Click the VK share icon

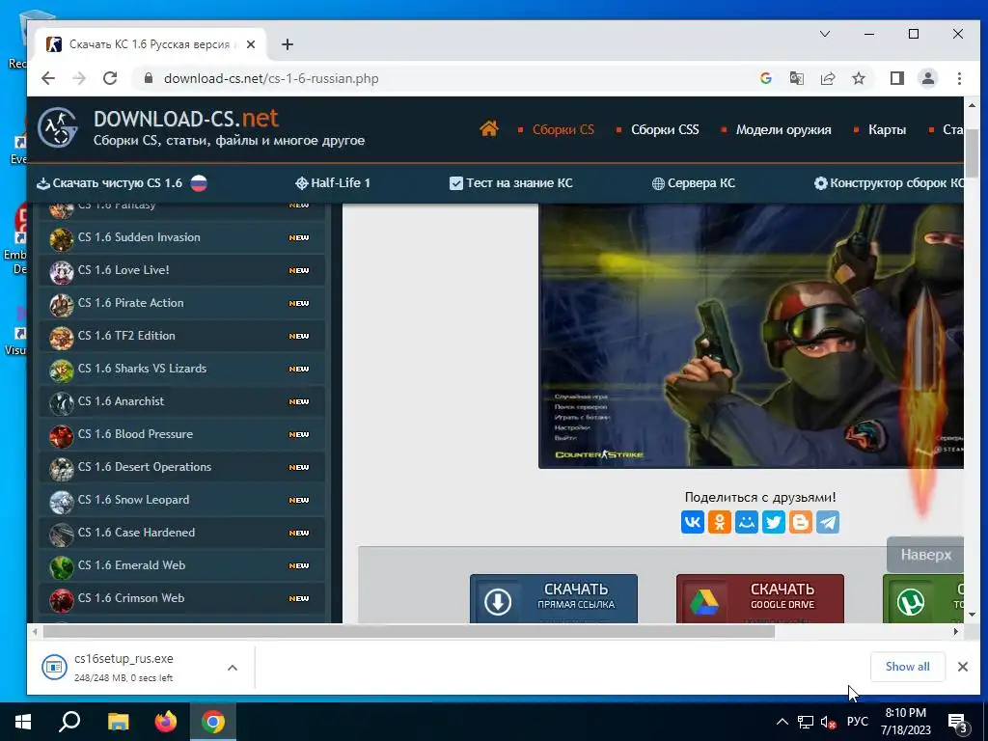[x=693, y=522]
